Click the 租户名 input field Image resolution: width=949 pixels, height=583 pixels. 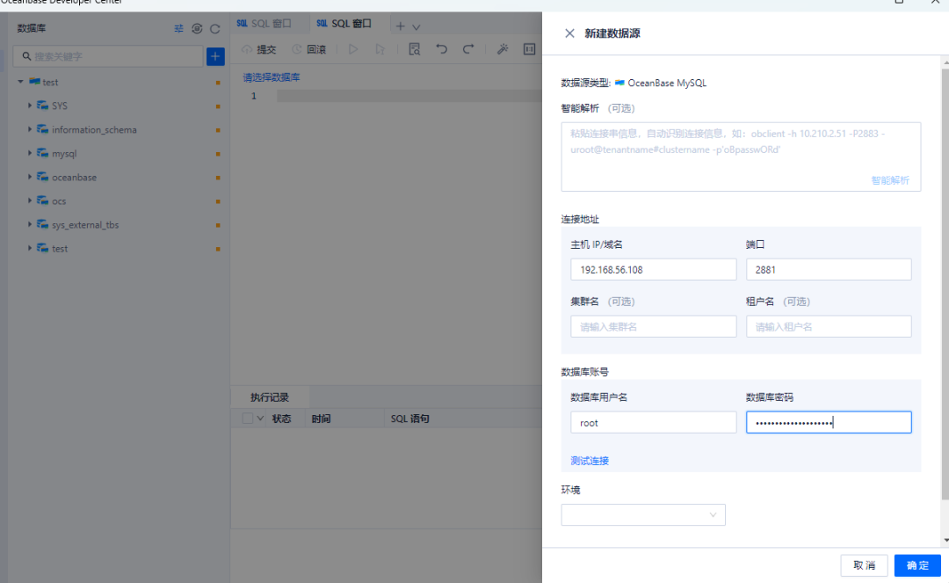tap(829, 326)
